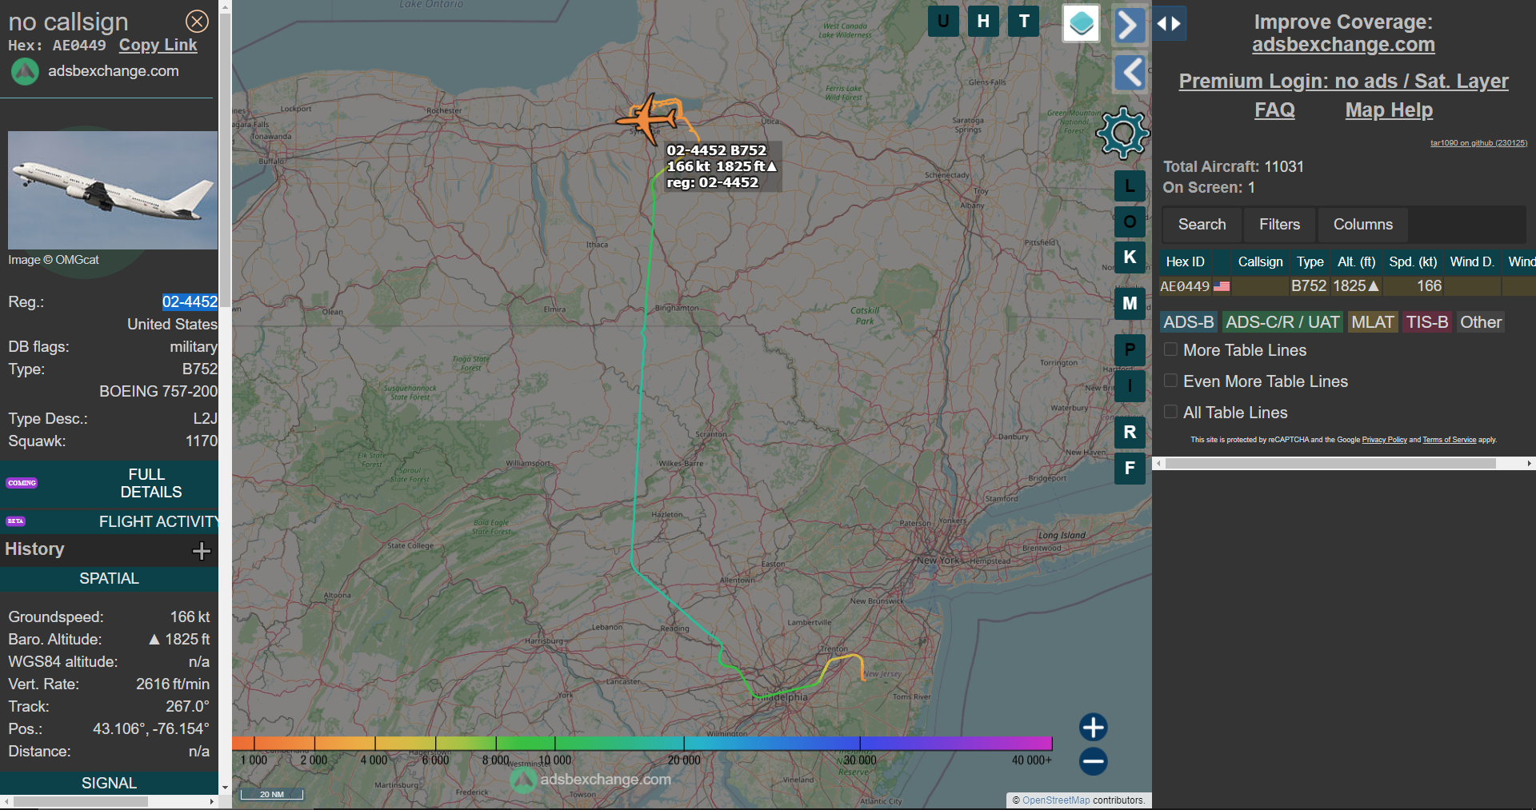Open the Columns tab

(1363, 225)
